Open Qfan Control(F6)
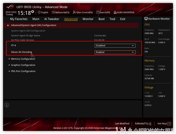This screenshot has height=134, width=176. point(83,12)
